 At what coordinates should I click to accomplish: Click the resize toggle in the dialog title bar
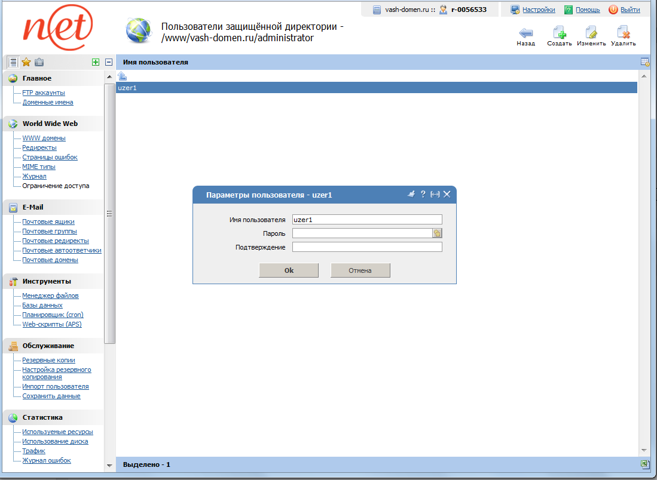click(x=435, y=193)
